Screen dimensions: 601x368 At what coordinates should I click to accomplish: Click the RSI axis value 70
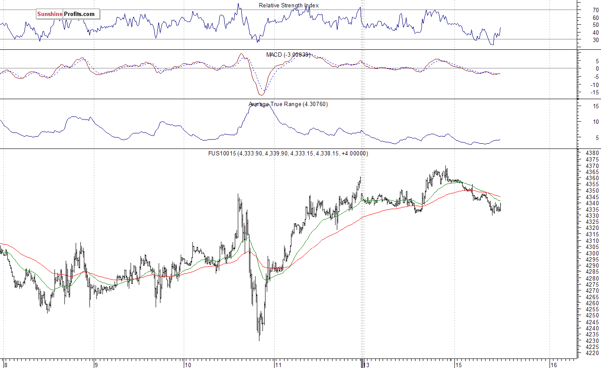tap(595, 10)
